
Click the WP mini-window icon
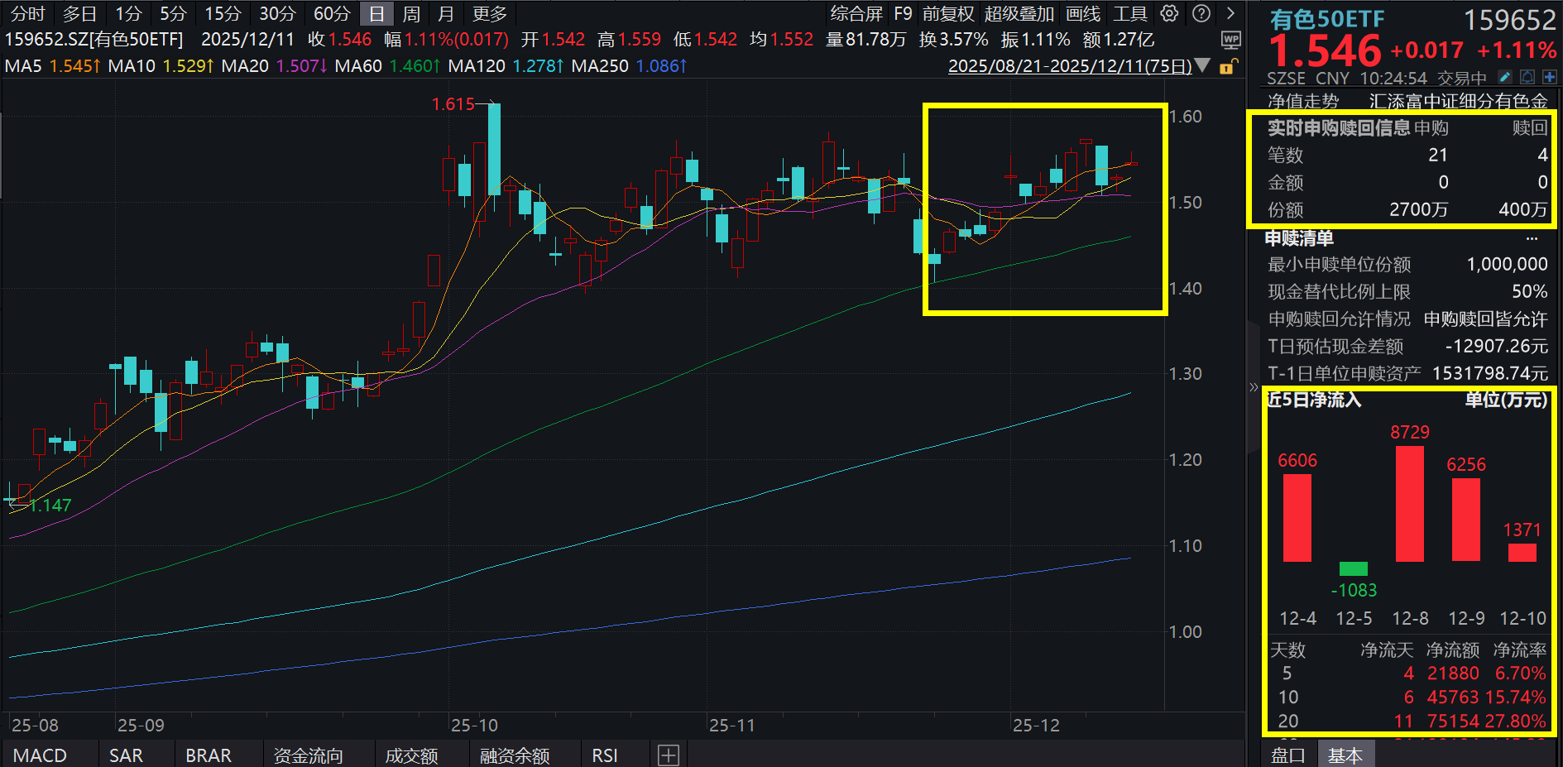coord(1231,40)
